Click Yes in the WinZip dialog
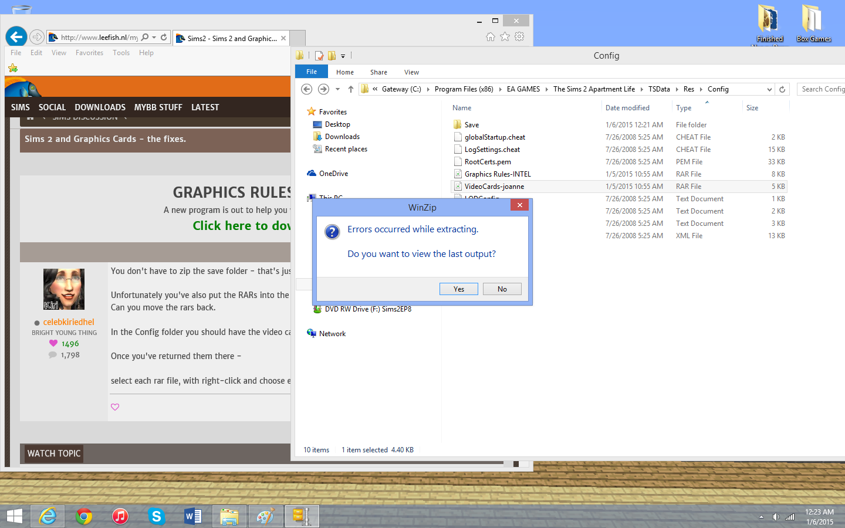 coord(458,289)
